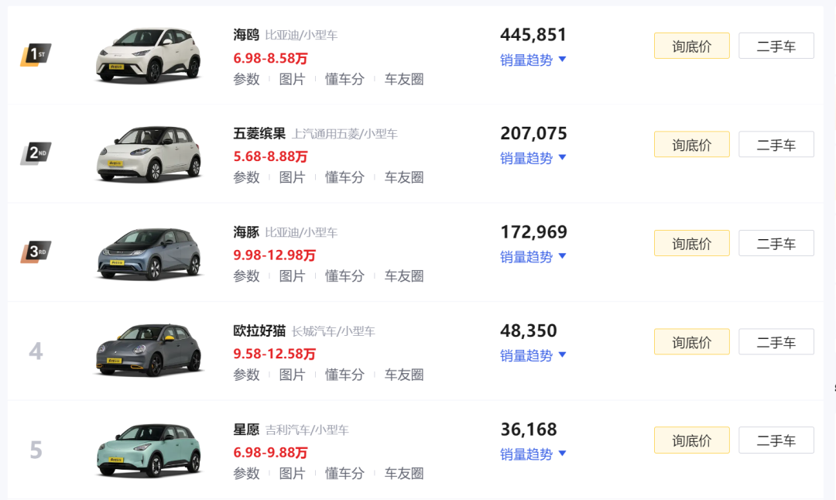Image resolution: width=836 pixels, height=500 pixels.
Task: Open the 欧拉好猫 gray car thumbnail
Action: click(149, 350)
